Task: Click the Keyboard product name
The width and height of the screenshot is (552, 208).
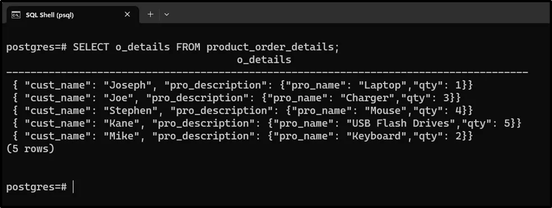Action: (x=377, y=136)
